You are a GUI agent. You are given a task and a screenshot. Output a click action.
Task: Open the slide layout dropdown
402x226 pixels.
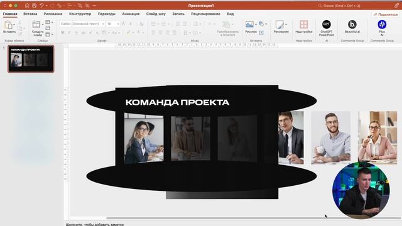[x=49, y=23]
